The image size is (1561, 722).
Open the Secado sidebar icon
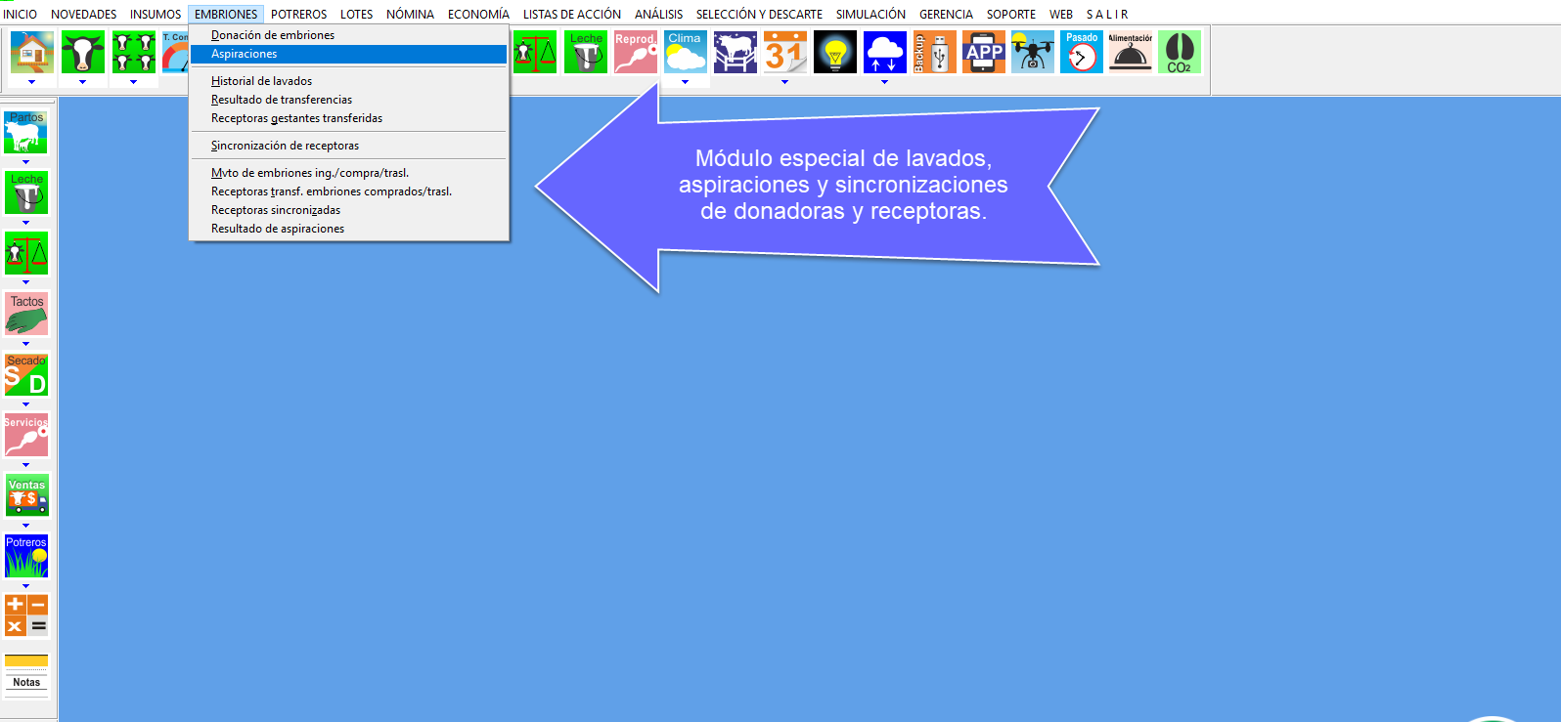pos(26,374)
